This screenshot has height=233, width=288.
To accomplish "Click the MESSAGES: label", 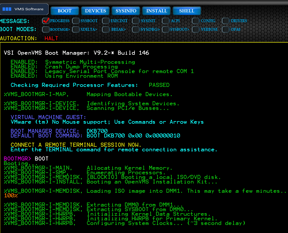I will [15, 21].
